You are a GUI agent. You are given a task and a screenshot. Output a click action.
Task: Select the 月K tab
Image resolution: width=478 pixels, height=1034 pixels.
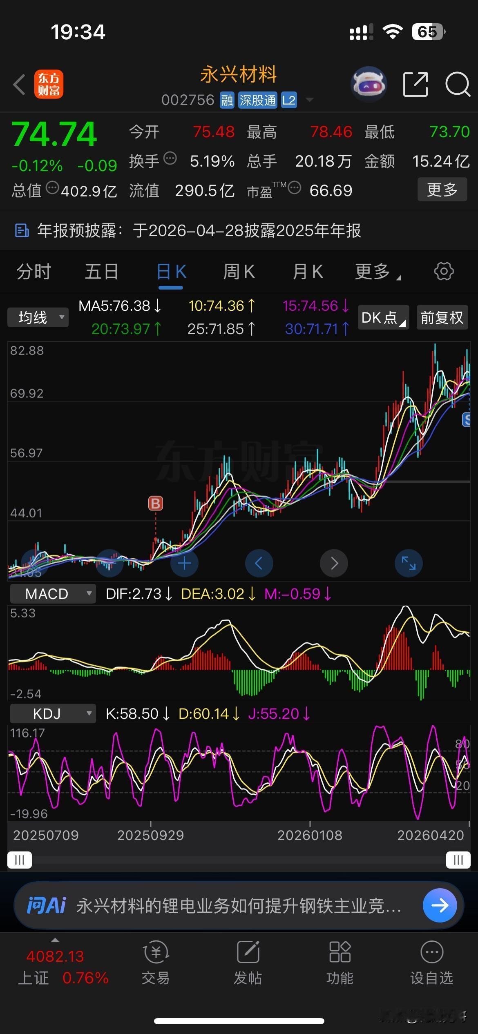click(x=308, y=272)
